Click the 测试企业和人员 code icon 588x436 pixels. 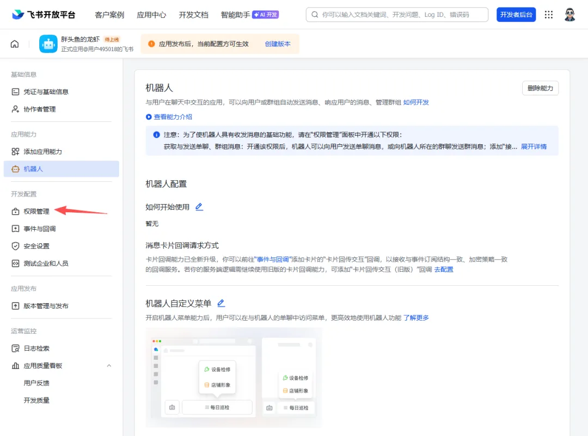(x=15, y=263)
